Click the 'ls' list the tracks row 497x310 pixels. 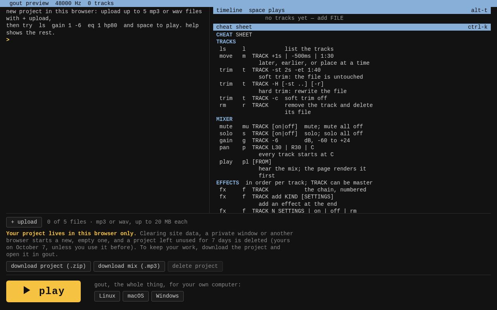pyautogui.click(x=276, y=49)
